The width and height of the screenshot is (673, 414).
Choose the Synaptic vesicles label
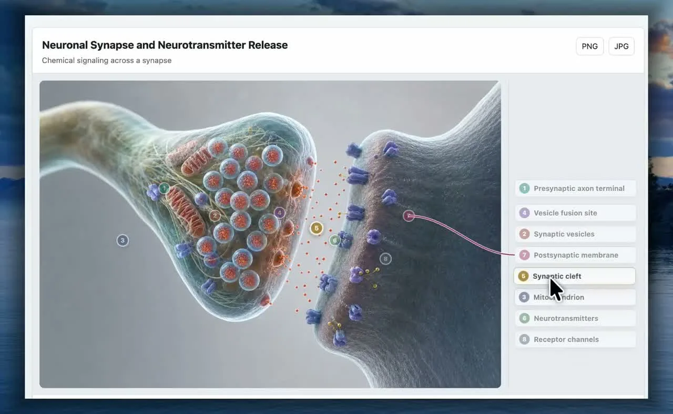[x=575, y=234]
